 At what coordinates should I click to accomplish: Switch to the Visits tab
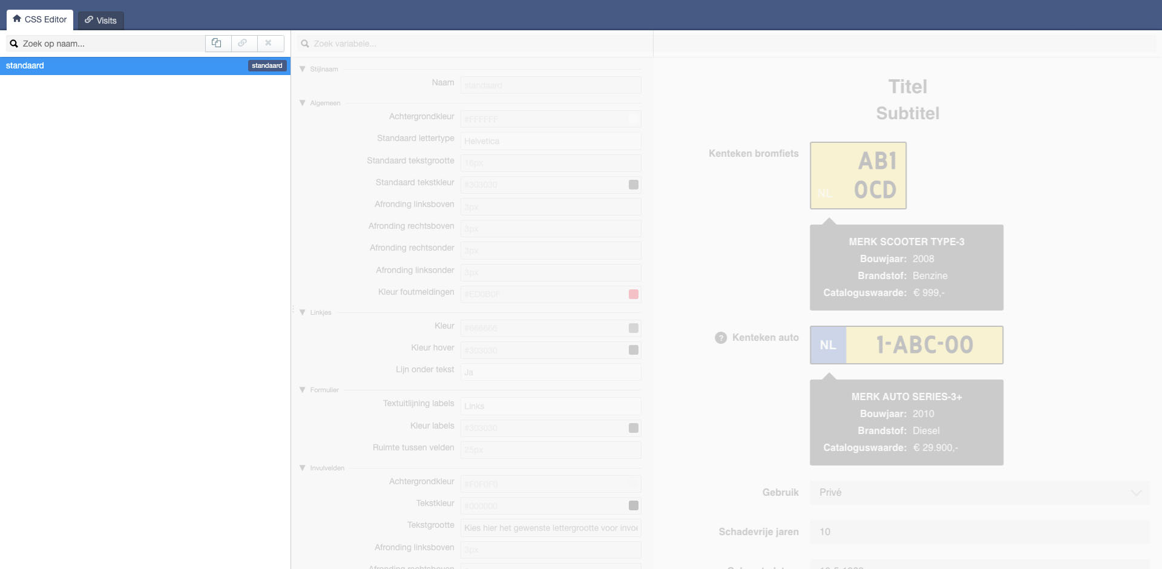(x=101, y=21)
